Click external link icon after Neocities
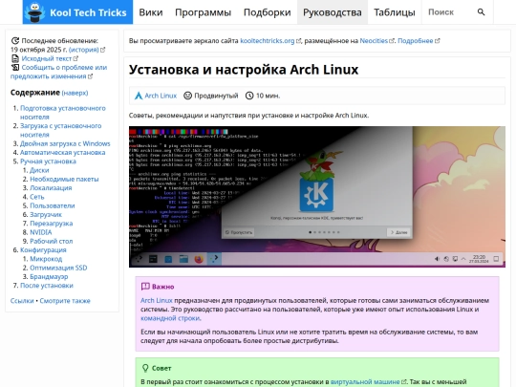516x387 pixels. tap(392, 41)
